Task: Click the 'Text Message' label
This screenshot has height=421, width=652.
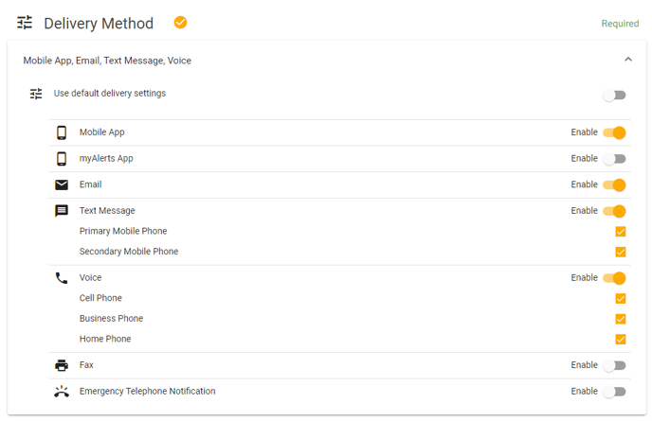Action: 107,210
